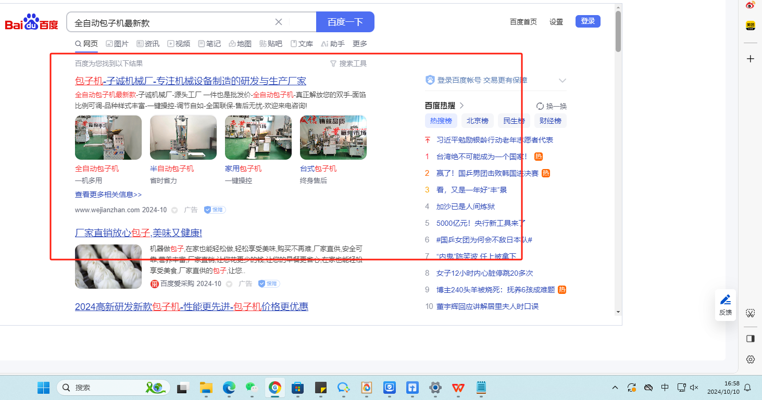
Task: Click the 全自动包子机 product thumbnail image
Action: click(108, 137)
